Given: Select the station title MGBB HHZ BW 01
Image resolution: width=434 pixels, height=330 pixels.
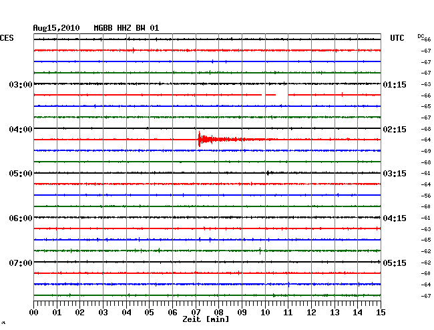Looking at the screenshot, I should (126, 28).
